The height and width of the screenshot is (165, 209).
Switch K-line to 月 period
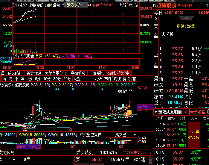point(10,79)
